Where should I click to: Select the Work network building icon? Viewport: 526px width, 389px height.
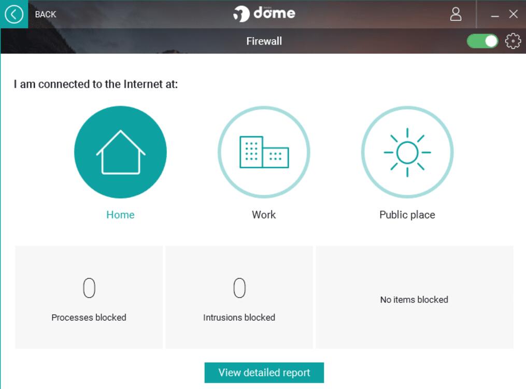(264, 152)
